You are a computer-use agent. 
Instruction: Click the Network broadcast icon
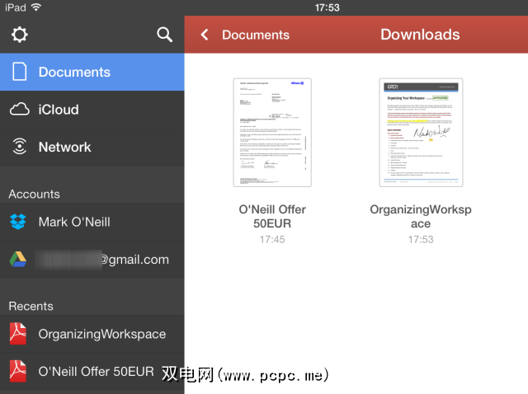tap(20, 147)
